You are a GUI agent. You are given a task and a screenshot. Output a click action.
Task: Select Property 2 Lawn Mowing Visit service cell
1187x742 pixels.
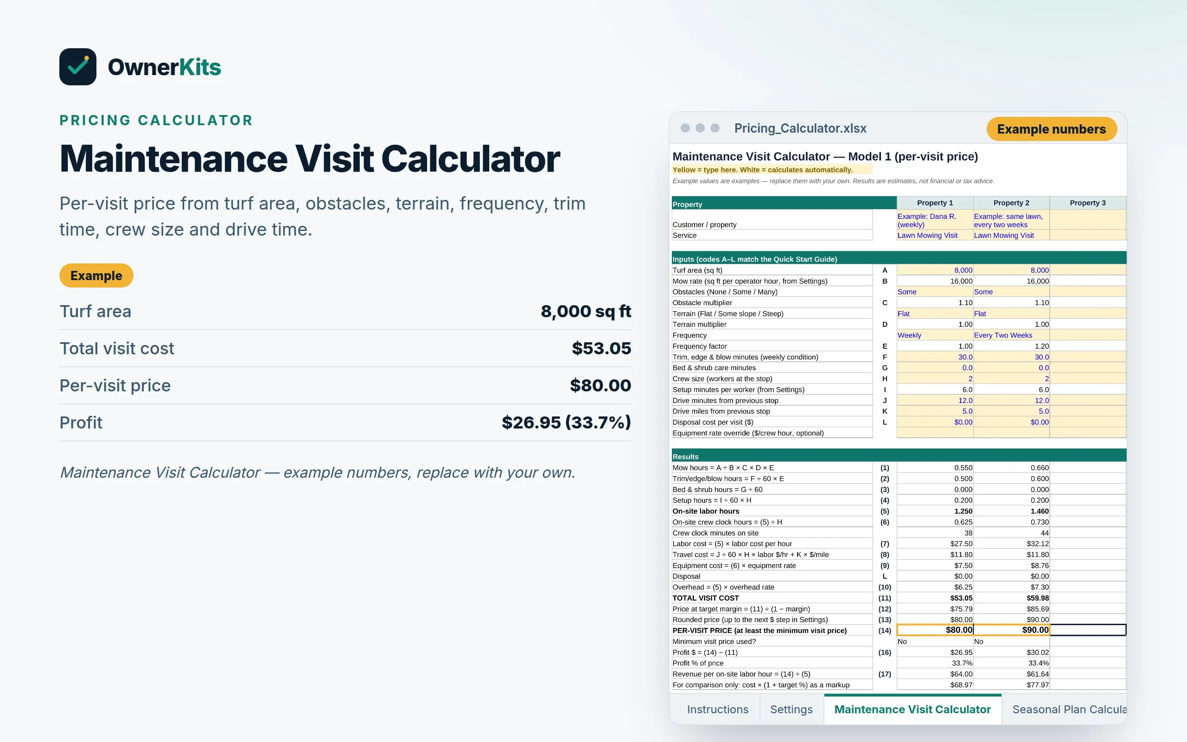tap(1011, 235)
